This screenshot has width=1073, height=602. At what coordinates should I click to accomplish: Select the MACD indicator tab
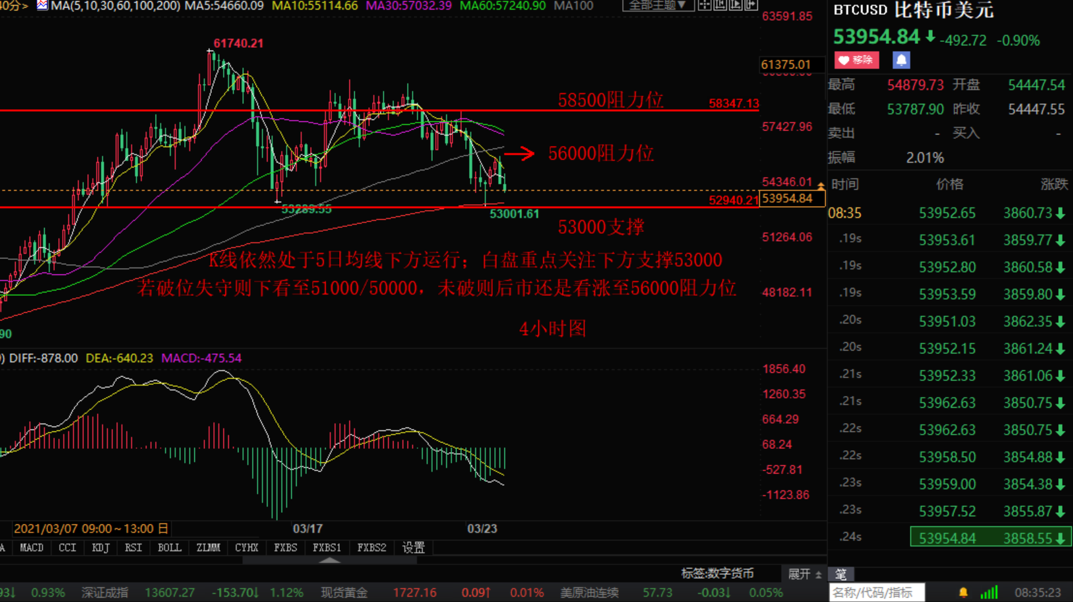tap(32, 548)
